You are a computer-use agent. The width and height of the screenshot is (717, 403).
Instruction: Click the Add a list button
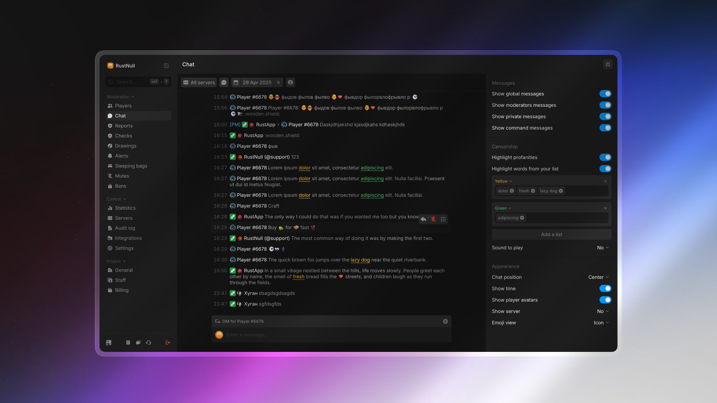[551, 235]
